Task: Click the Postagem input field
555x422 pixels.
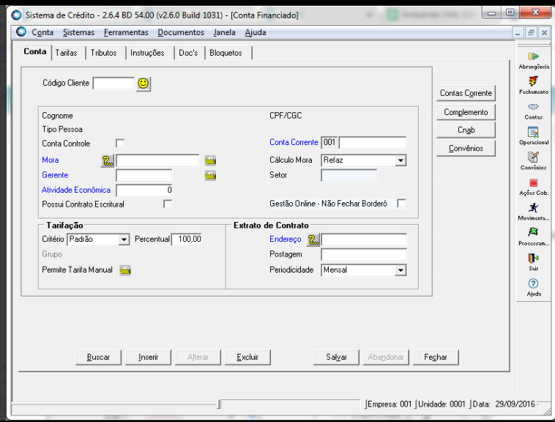Action: (364, 255)
